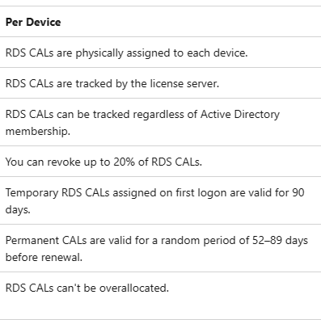Click the '20%' text in the revoke row
The image size is (321, 320).
pyautogui.click(x=124, y=162)
